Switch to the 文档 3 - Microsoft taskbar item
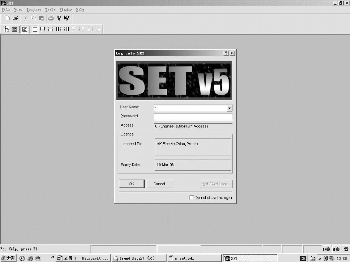The width and height of the screenshot is (350, 262). point(83,258)
